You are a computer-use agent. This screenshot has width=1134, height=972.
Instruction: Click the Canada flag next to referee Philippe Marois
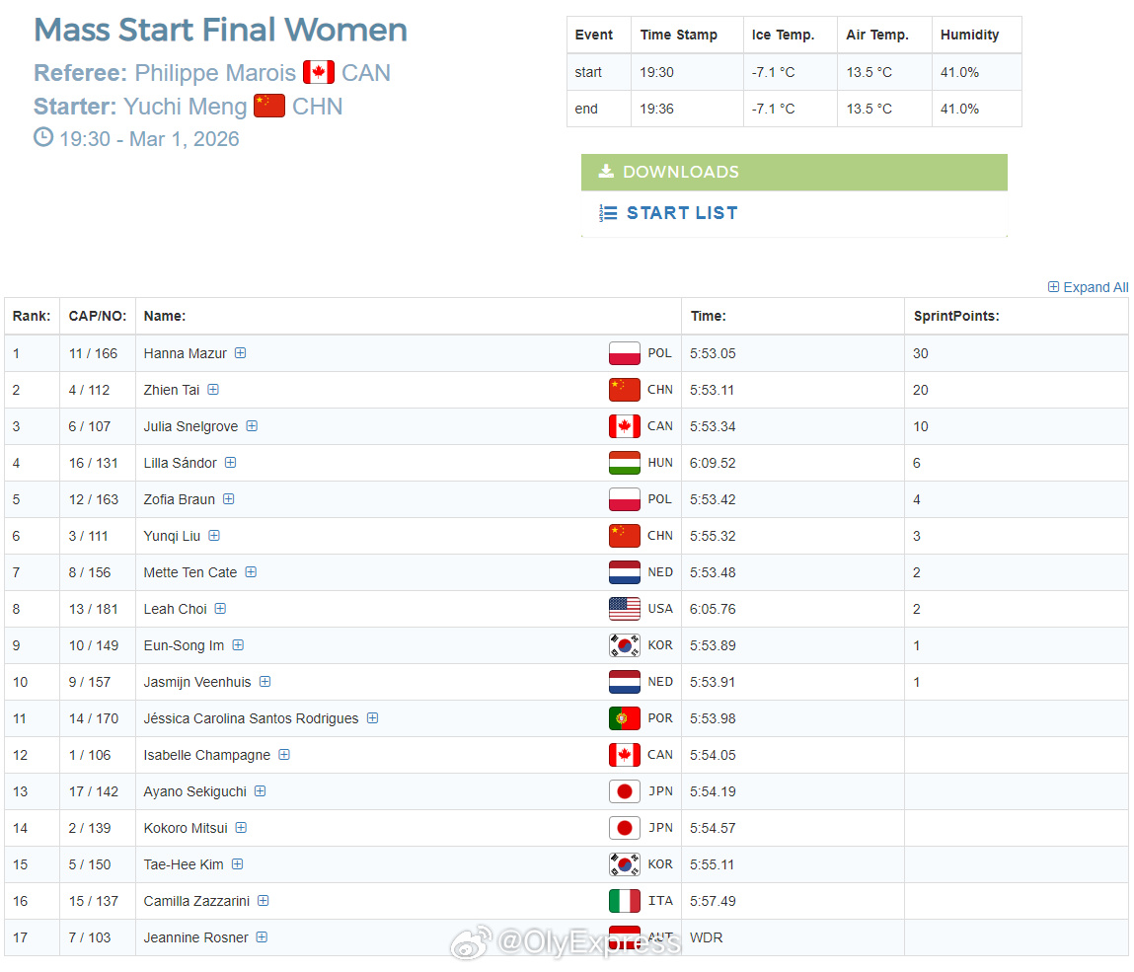pos(318,72)
